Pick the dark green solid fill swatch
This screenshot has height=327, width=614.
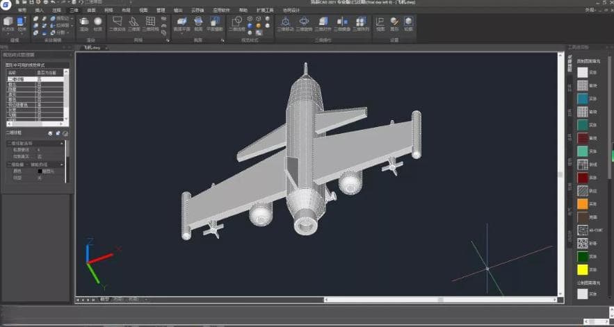coord(583,256)
